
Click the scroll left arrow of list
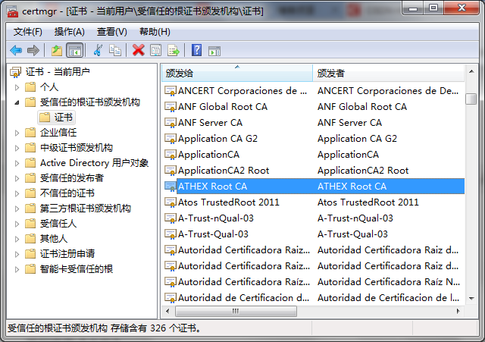167,311
